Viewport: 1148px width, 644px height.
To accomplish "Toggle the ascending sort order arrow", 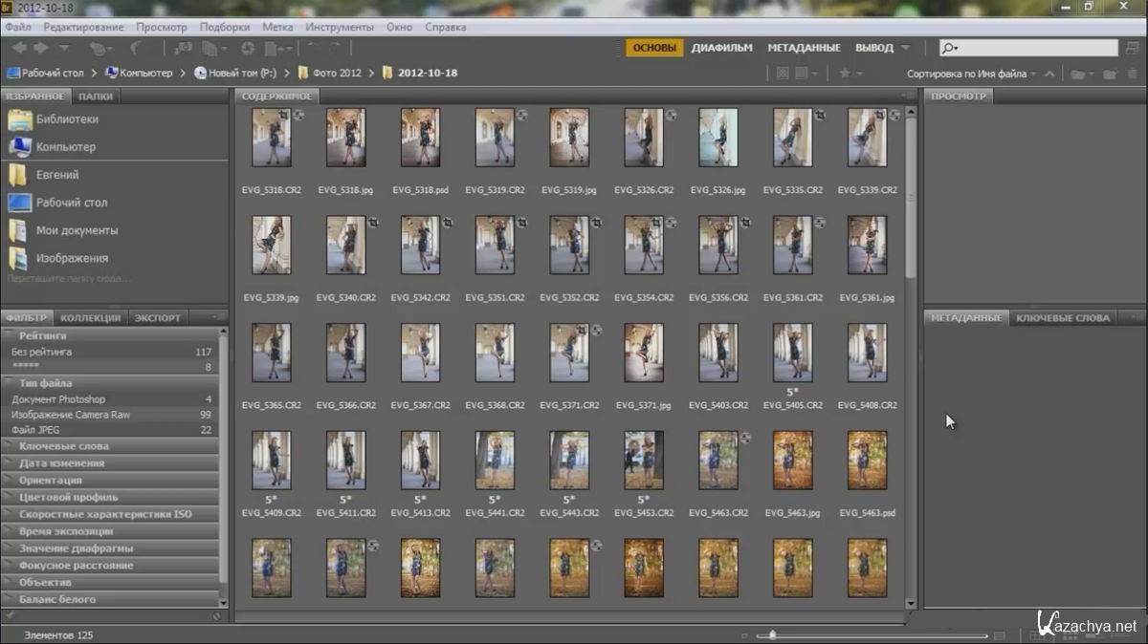I will [x=1049, y=74].
